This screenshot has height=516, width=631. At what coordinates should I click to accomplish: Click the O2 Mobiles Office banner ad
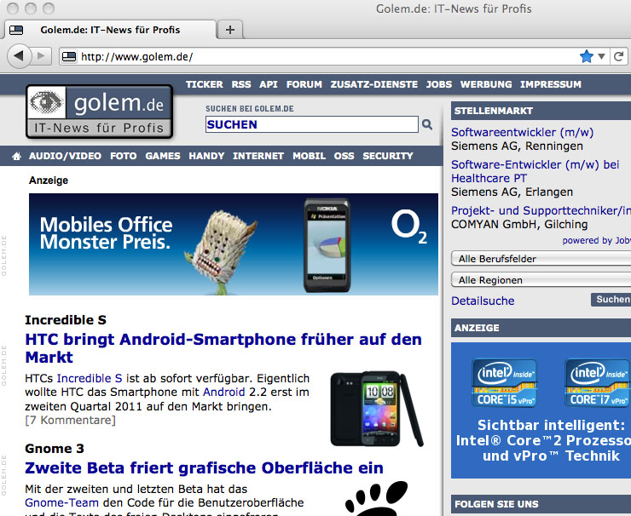234,244
